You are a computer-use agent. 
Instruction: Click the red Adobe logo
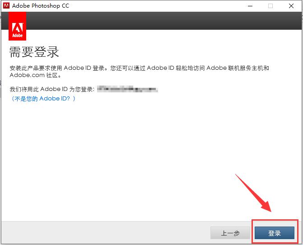[18, 26]
